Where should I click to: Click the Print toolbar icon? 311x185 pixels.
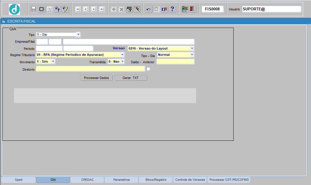tap(49, 9)
